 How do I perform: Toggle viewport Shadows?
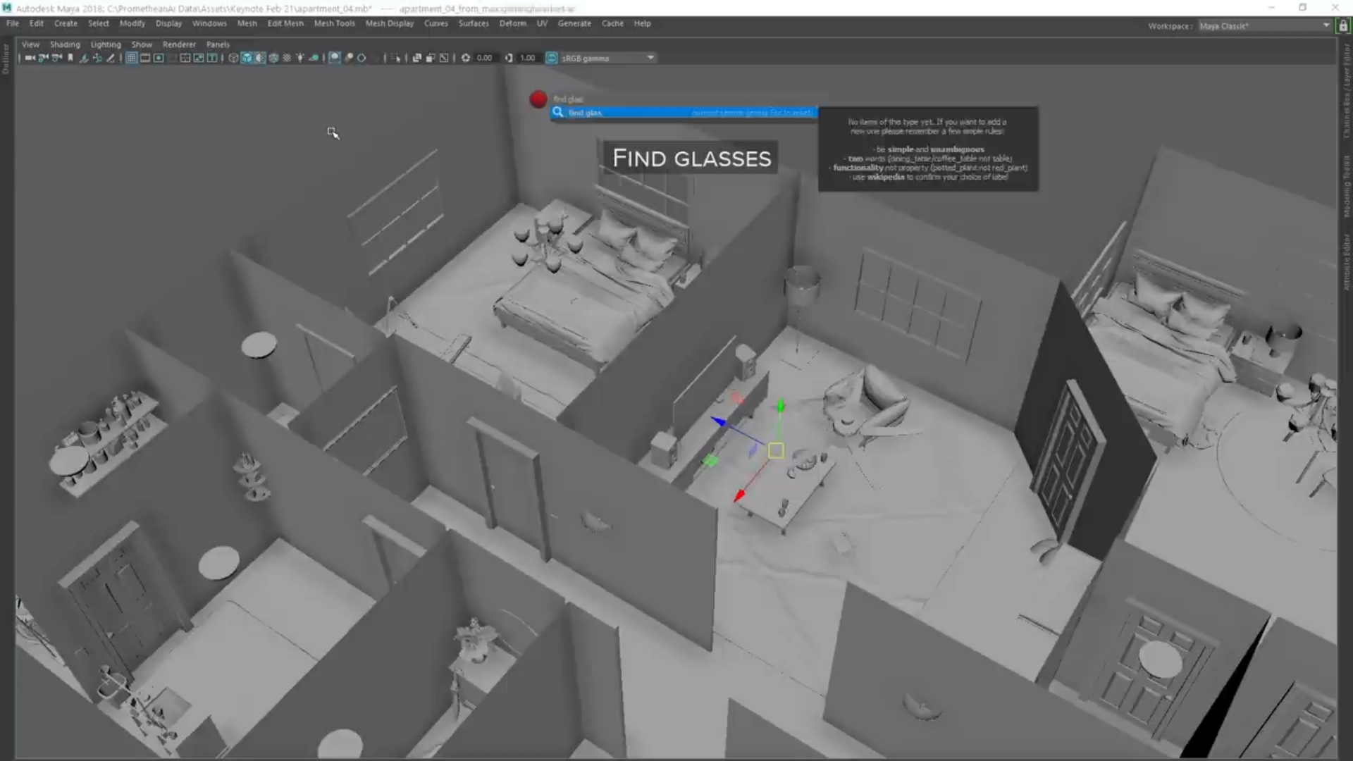(x=314, y=58)
